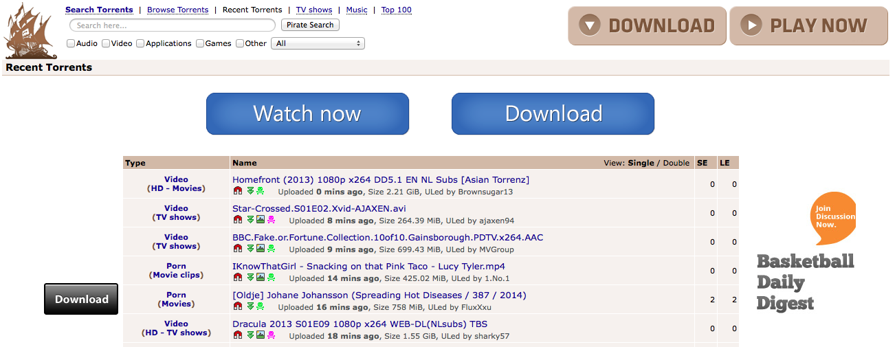Open magnet link for [Oldje] Johane Johansson torrent
Screen dimensions: 895x347
(238, 307)
